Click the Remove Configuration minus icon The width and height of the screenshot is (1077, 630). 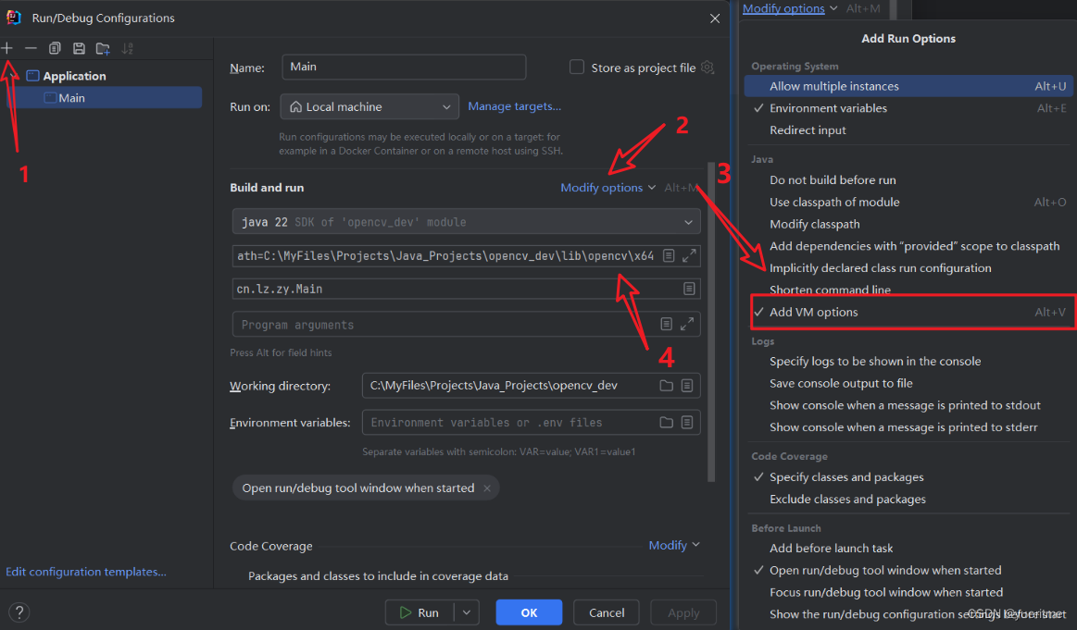click(31, 47)
